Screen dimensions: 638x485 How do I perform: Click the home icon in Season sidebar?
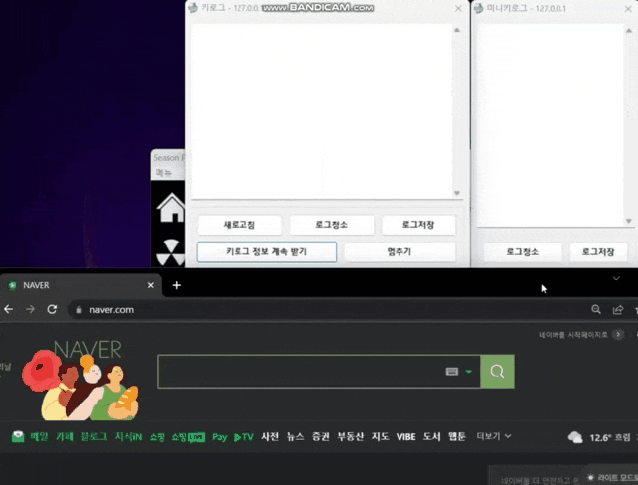click(171, 208)
